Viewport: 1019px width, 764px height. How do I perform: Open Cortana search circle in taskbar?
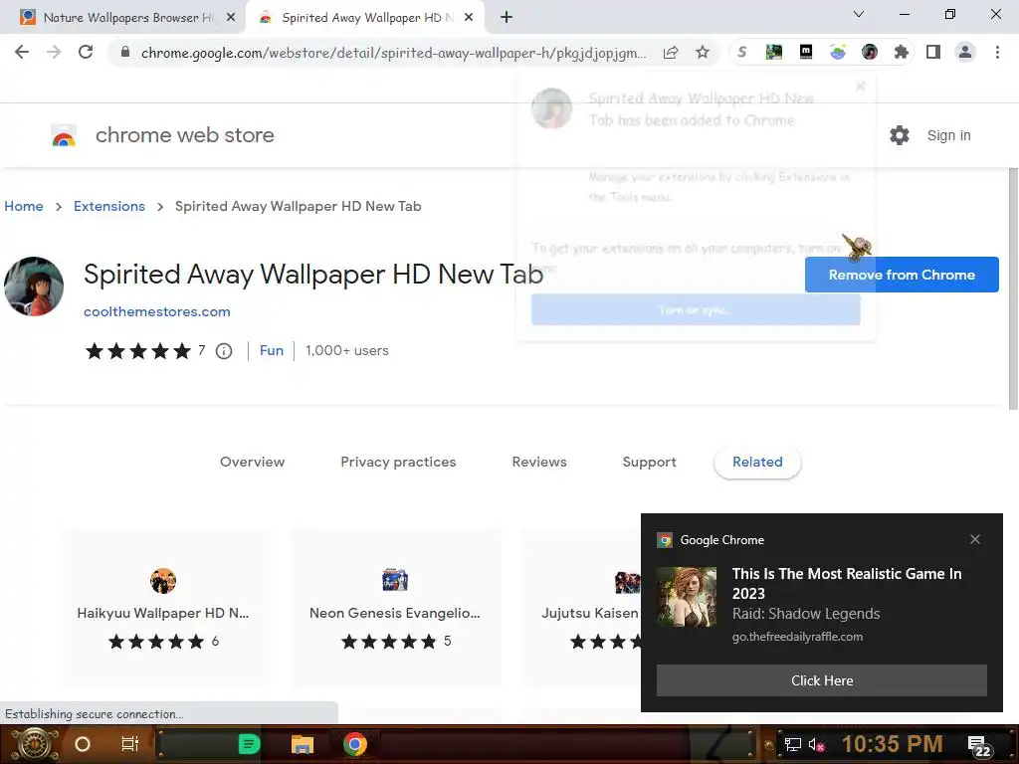pos(83,744)
